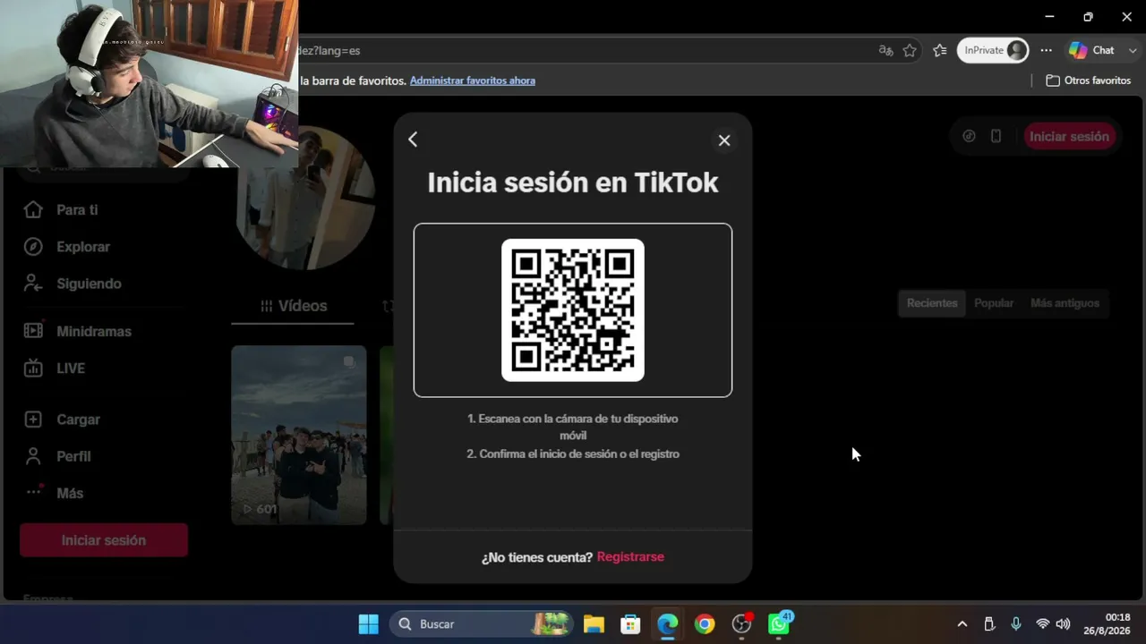Open the browser settings ellipsis menu

1046,51
